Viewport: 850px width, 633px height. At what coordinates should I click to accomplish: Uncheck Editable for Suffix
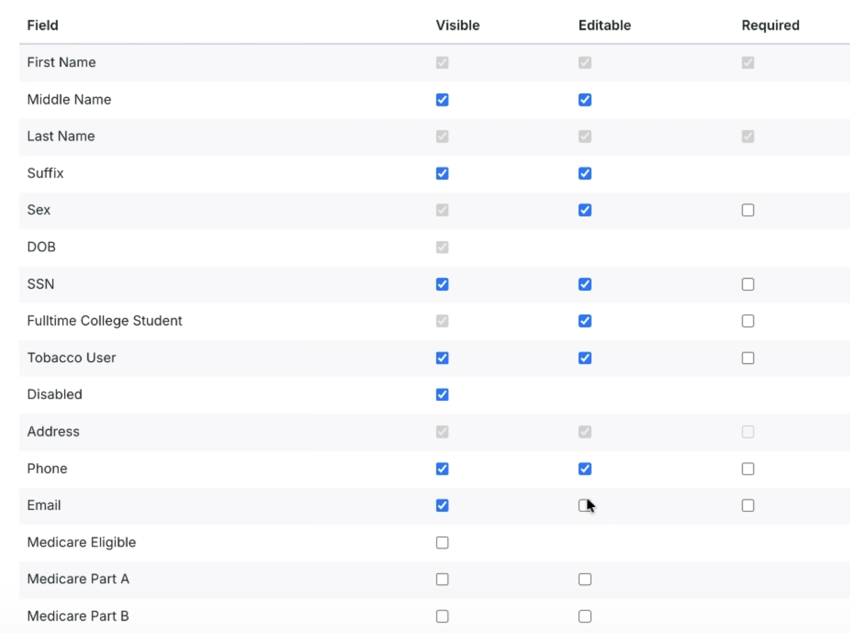(x=585, y=173)
